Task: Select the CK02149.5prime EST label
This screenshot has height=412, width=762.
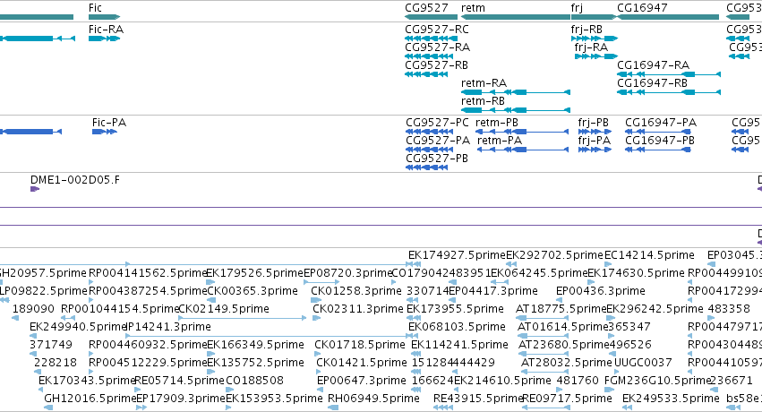Action: point(224,309)
